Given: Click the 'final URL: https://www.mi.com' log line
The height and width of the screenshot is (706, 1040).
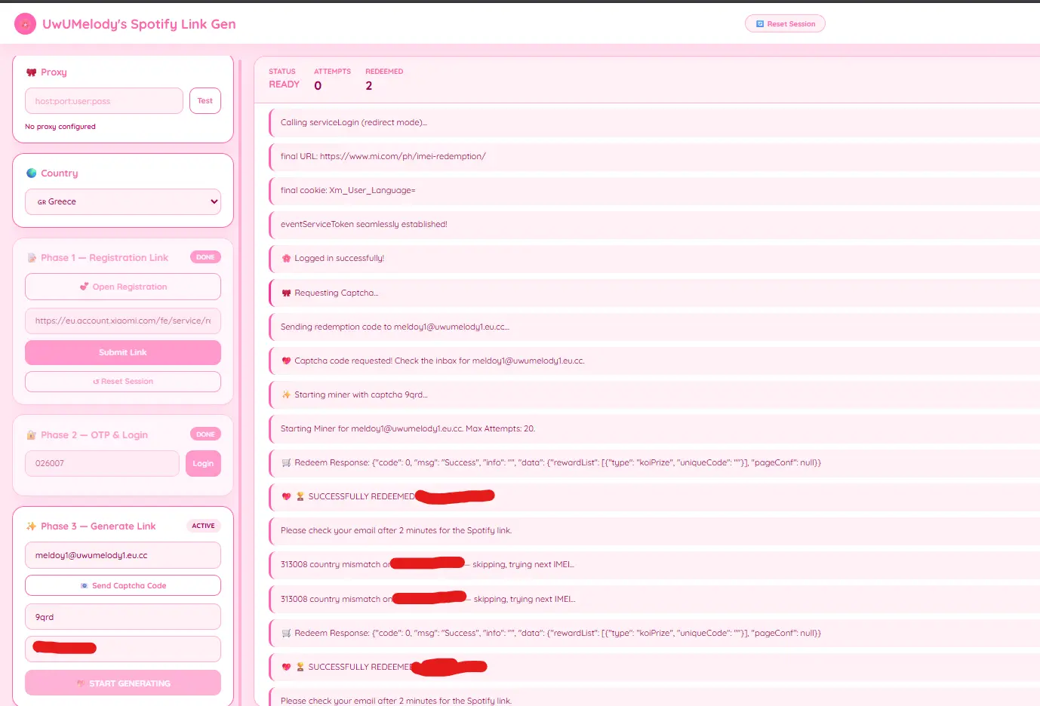Looking at the screenshot, I should point(654,156).
